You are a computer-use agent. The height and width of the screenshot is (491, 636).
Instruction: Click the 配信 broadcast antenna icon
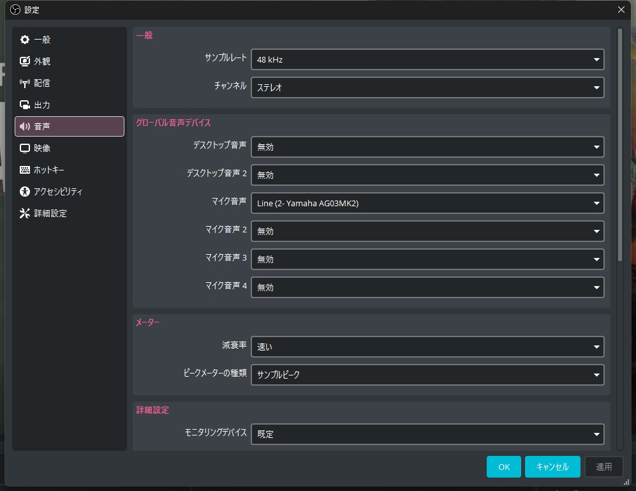coord(25,83)
